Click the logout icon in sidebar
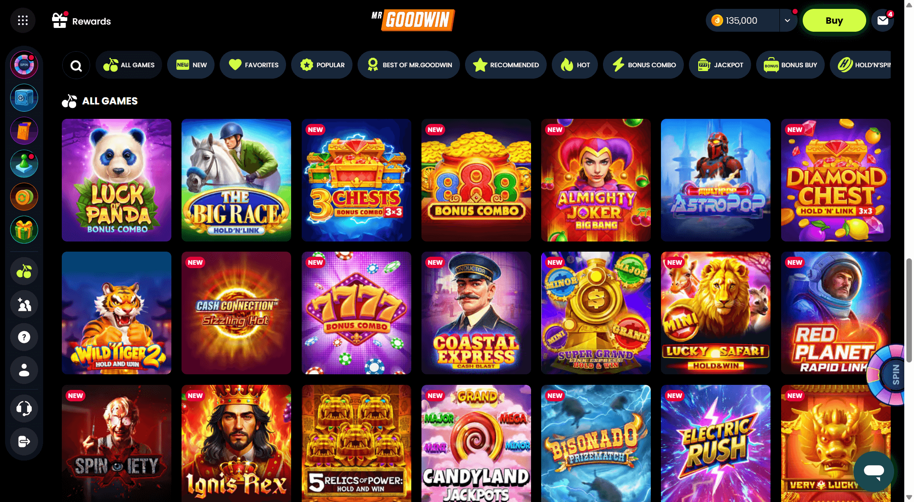The image size is (914, 502). [x=24, y=442]
